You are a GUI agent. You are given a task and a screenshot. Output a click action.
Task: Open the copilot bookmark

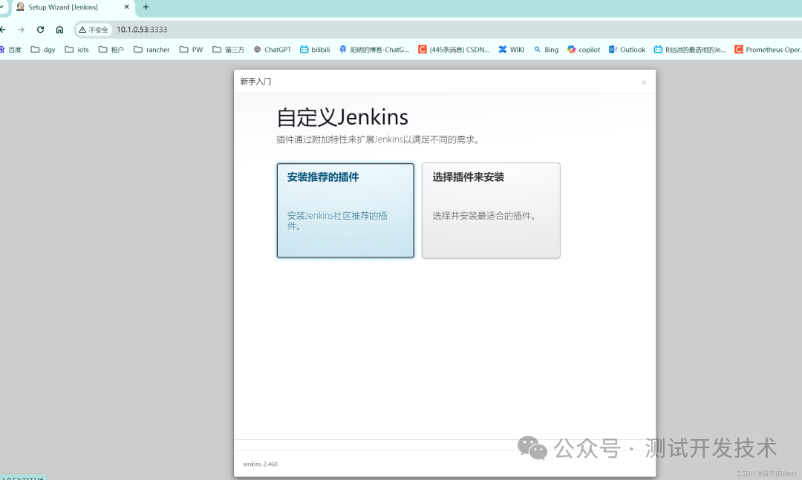point(584,50)
